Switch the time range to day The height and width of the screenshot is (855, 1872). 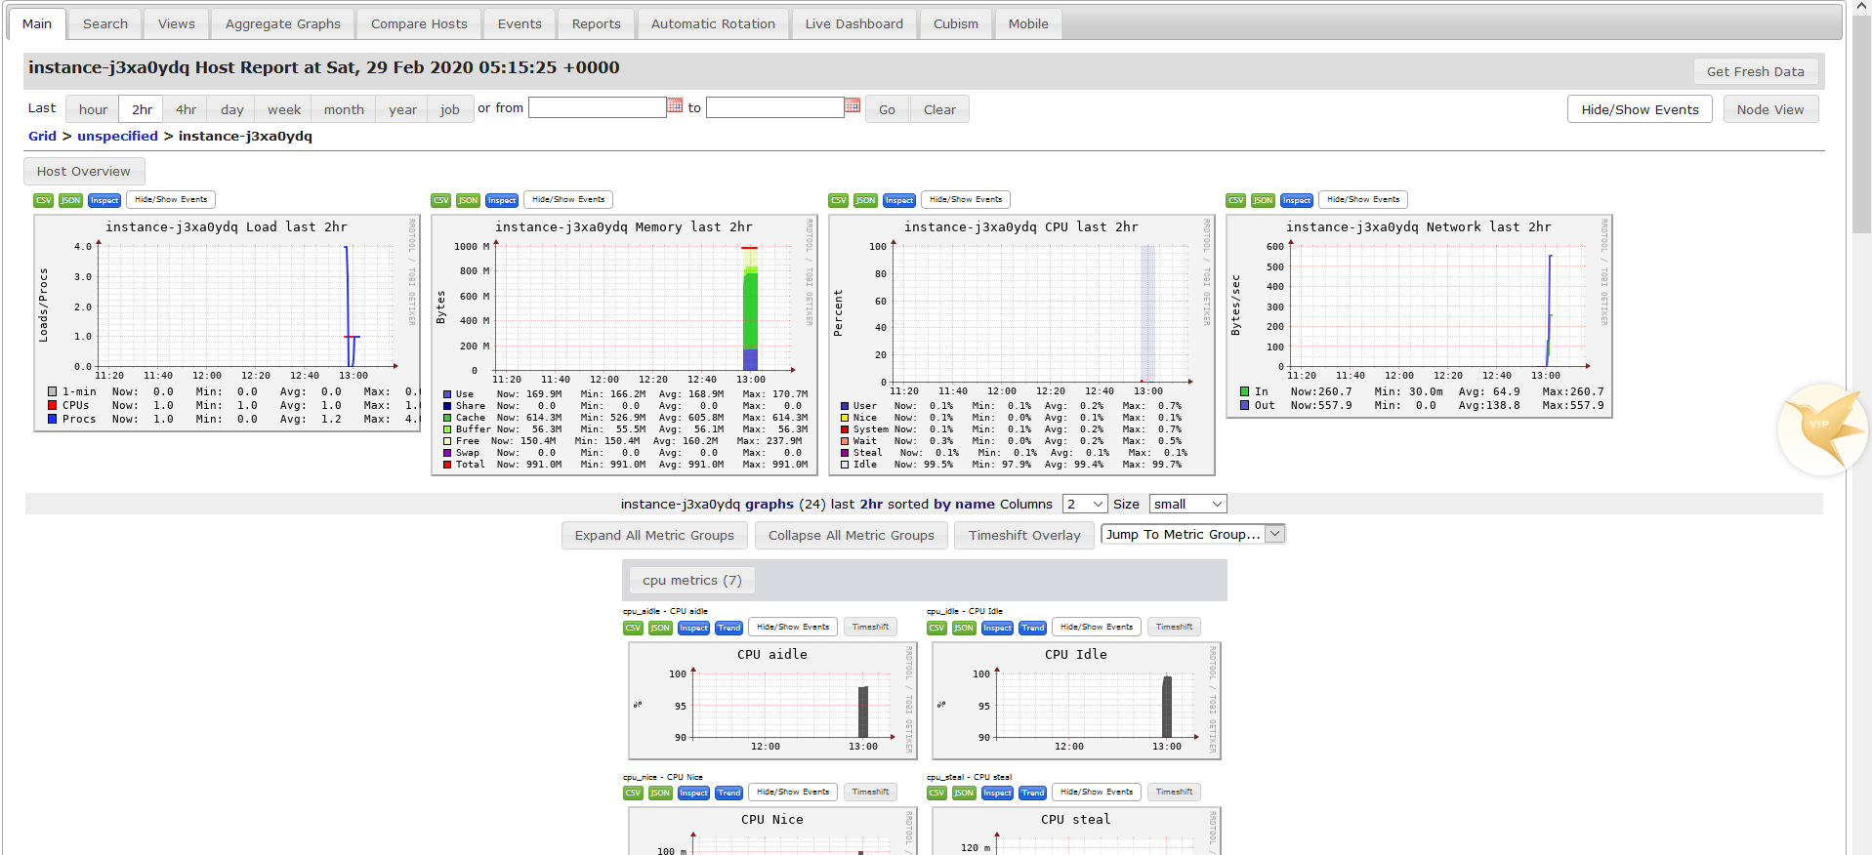click(231, 109)
